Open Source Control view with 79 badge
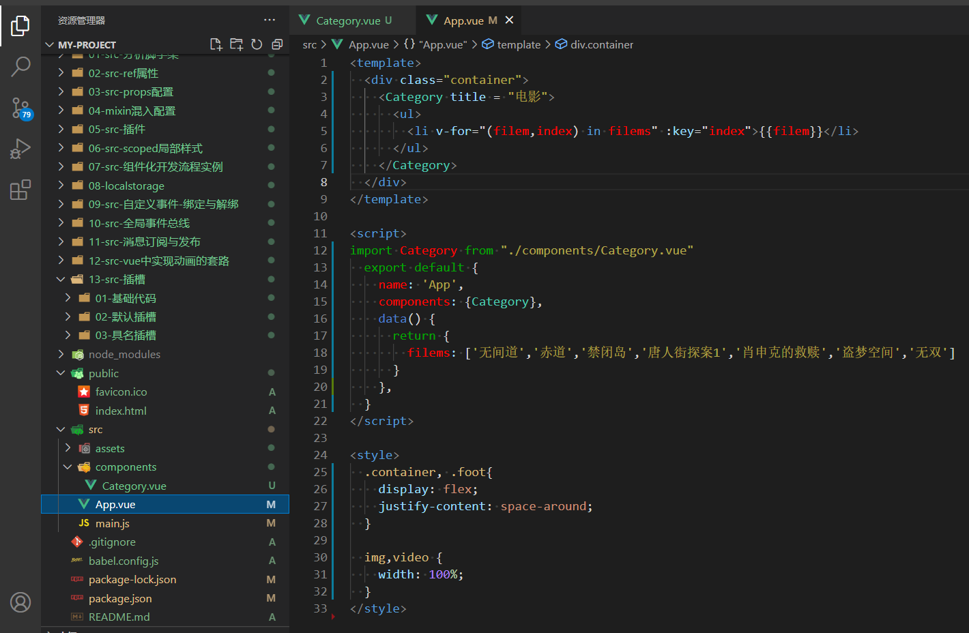Image resolution: width=969 pixels, height=633 pixels. click(20, 108)
